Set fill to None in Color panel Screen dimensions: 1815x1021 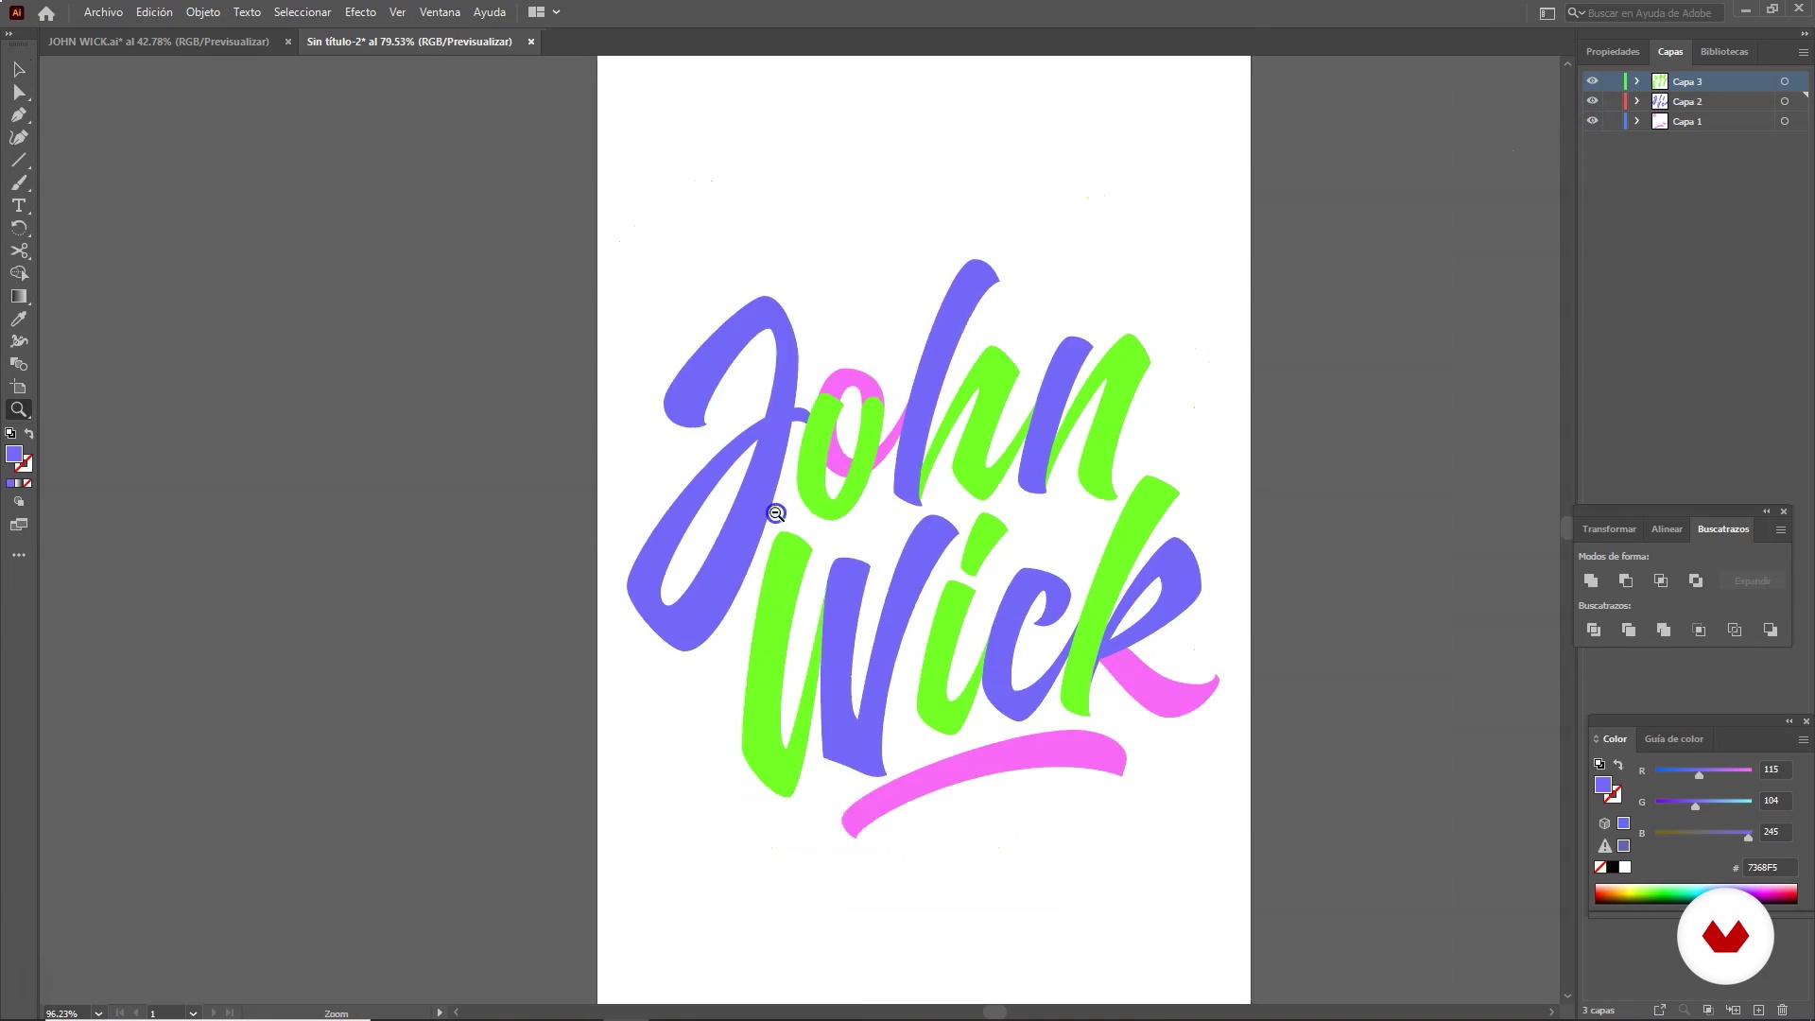(1600, 867)
